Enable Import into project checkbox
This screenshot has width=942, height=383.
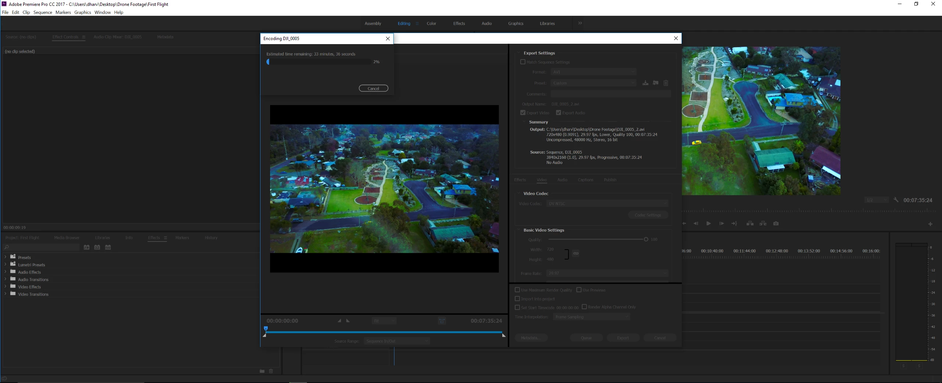(517, 299)
